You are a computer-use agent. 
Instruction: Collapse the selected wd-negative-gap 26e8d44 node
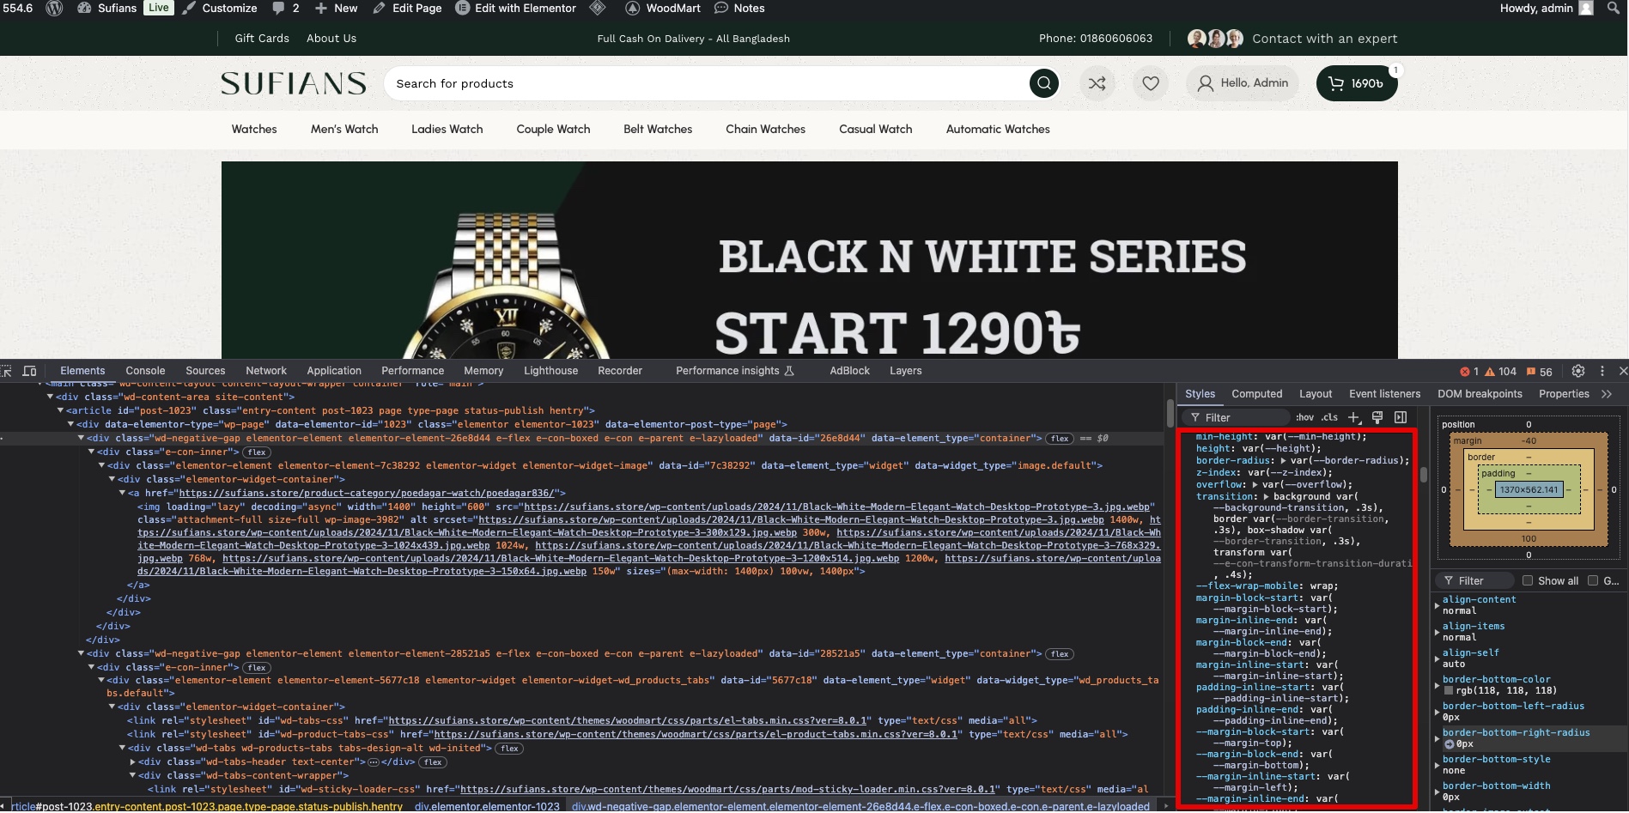tap(81, 438)
